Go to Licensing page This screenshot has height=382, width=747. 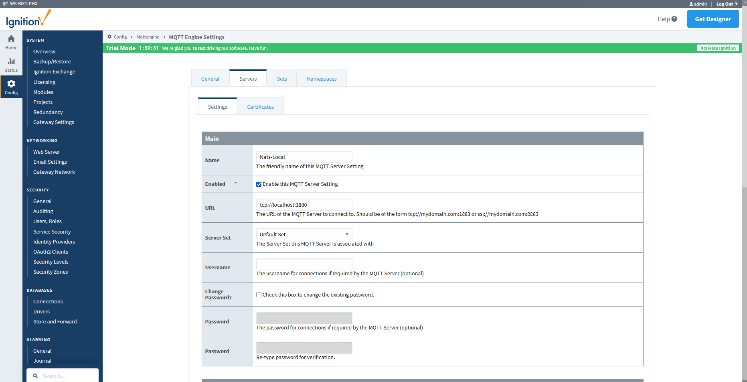[45, 82]
